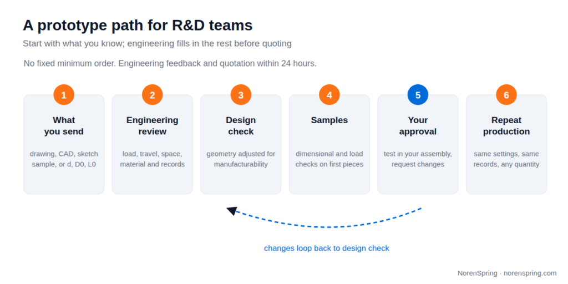The height and width of the screenshot is (284, 568).
Task: Select the 'Your approval' card heading
Action: point(418,126)
